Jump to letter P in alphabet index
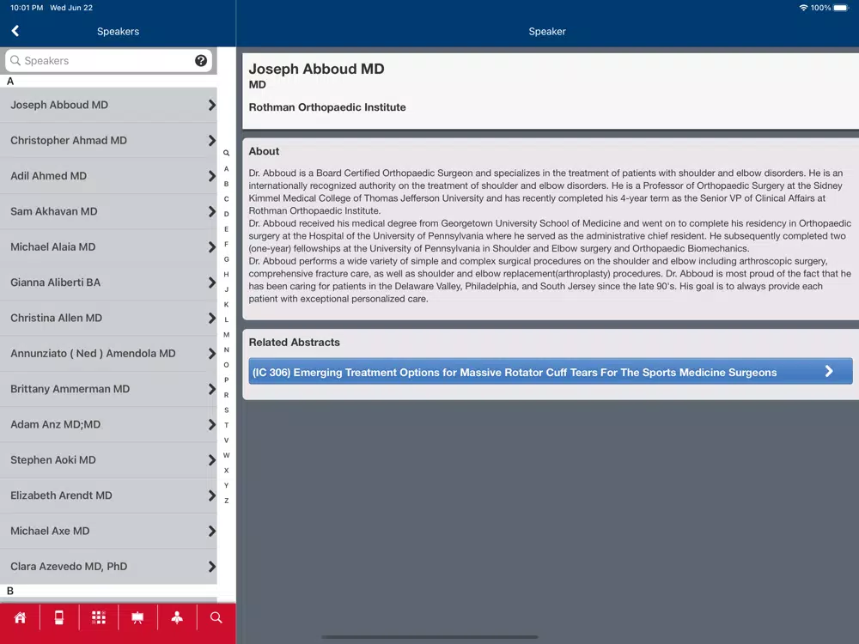The height and width of the screenshot is (644, 859). coord(226,380)
